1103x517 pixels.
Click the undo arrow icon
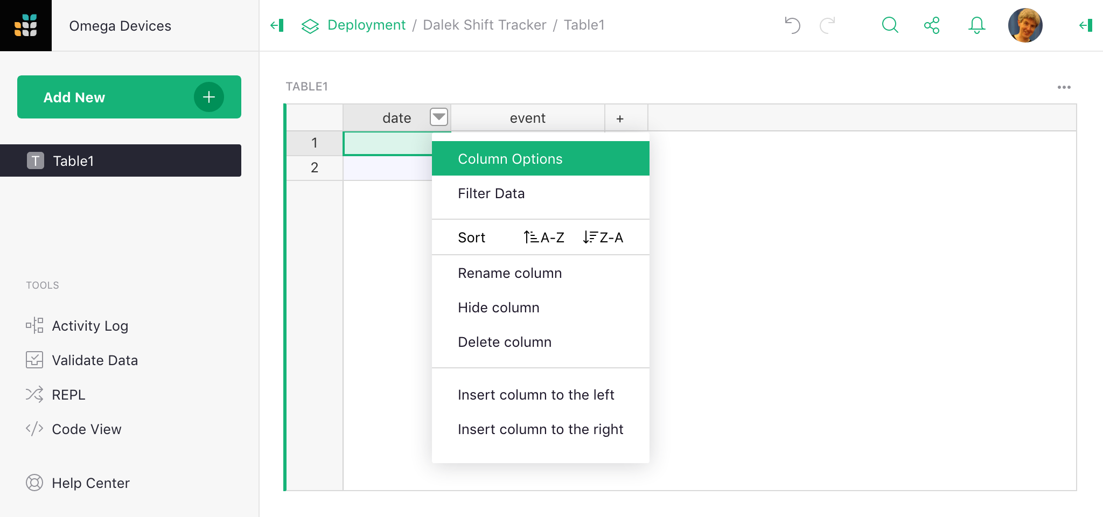pos(792,25)
